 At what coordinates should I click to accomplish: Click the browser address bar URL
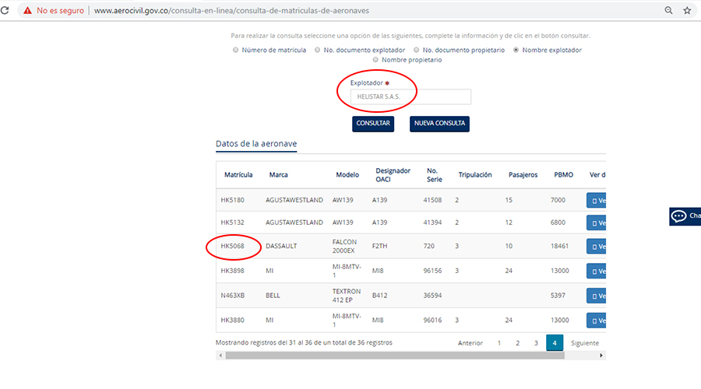pyautogui.click(x=231, y=10)
